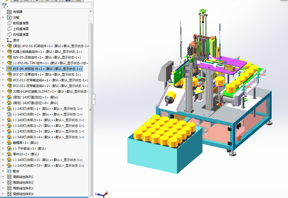Click the 8YZ-01-机架组件 assembly icon
The image size is (288, 198).
pos(9,46)
